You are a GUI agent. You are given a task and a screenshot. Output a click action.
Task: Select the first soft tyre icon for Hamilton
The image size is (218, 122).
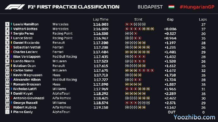coord(127,24)
